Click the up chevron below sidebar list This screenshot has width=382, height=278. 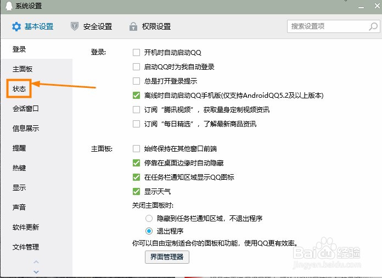pos(36,262)
